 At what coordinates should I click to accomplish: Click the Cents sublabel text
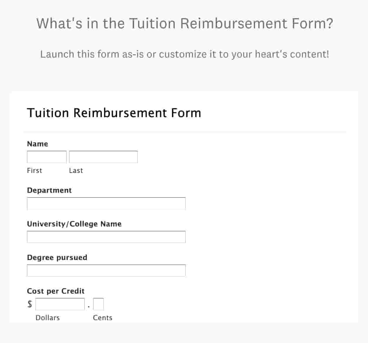[x=102, y=318]
